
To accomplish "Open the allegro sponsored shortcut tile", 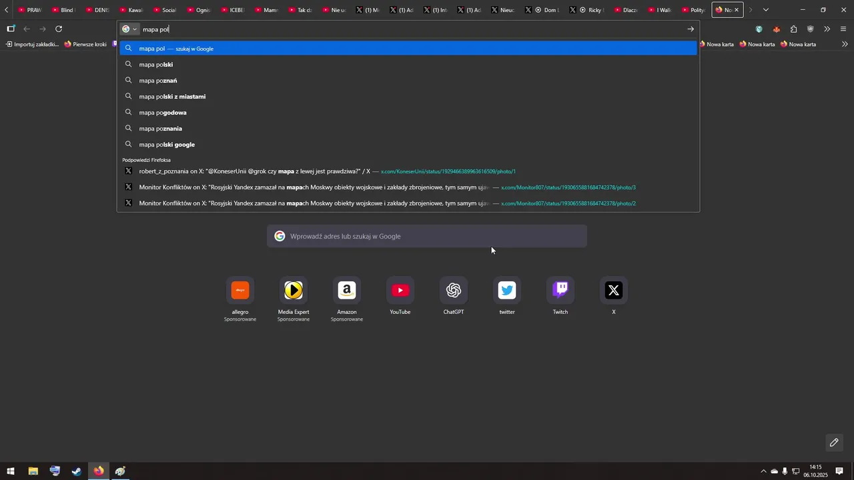I will [x=240, y=291].
